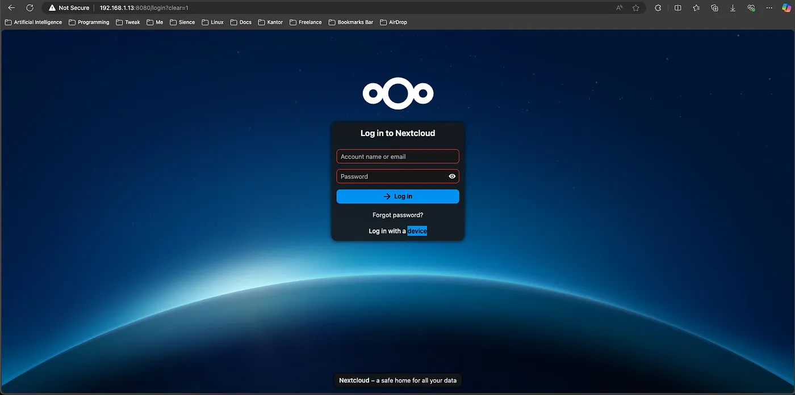Click the Forgot password? link
The width and height of the screenshot is (795, 395).
397,215
